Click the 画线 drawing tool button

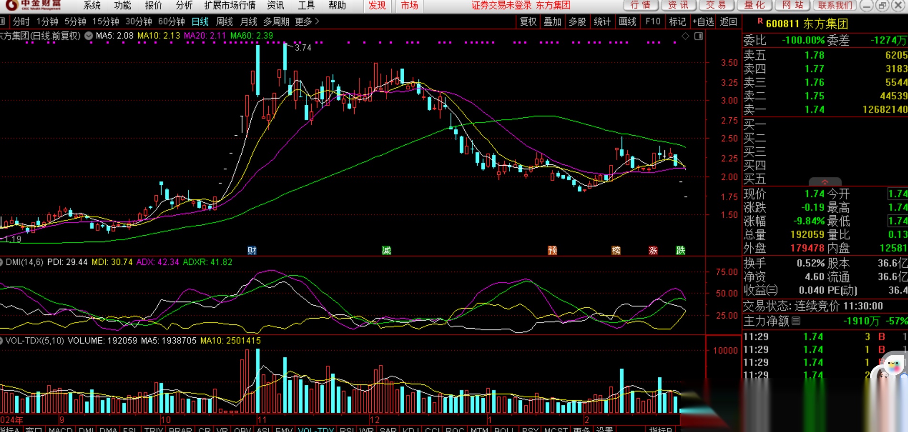pyautogui.click(x=628, y=21)
